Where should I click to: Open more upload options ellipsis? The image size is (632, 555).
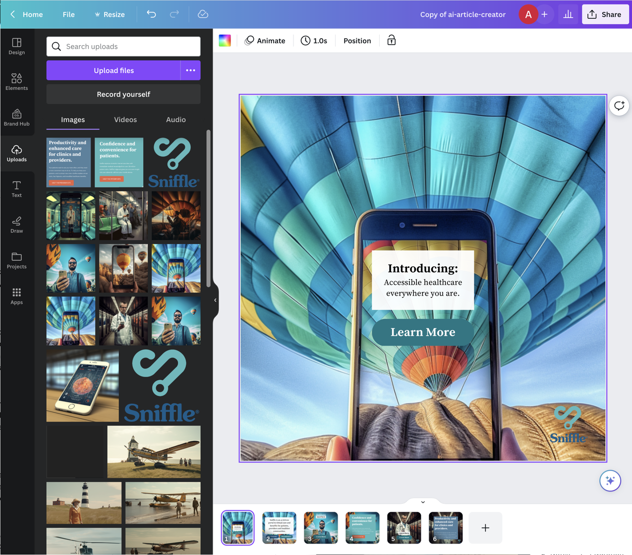click(191, 70)
